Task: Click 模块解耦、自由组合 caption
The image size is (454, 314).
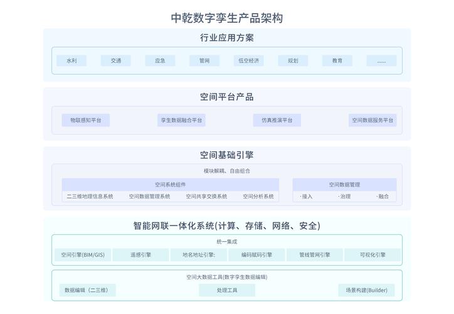Action: tap(227, 171)
